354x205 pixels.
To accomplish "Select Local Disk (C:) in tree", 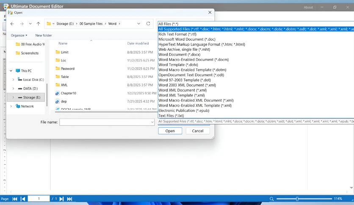I will pyautogui.click(x=31, y=80).
